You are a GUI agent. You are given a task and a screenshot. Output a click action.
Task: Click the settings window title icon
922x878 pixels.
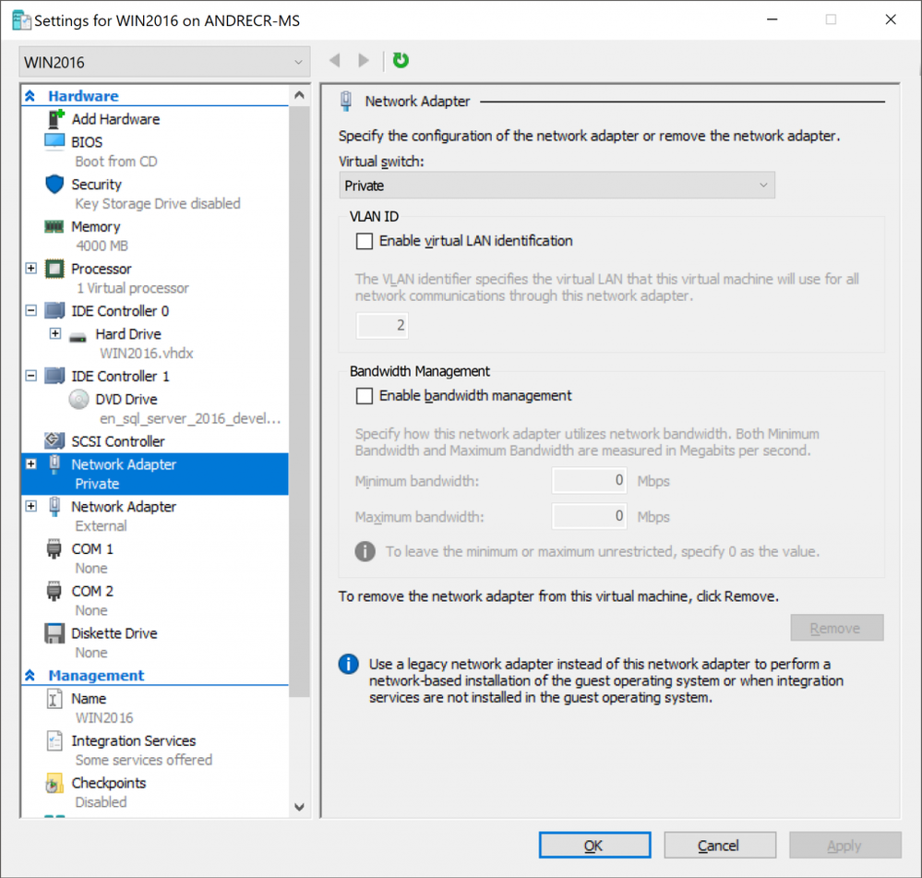tap(22, 20)
